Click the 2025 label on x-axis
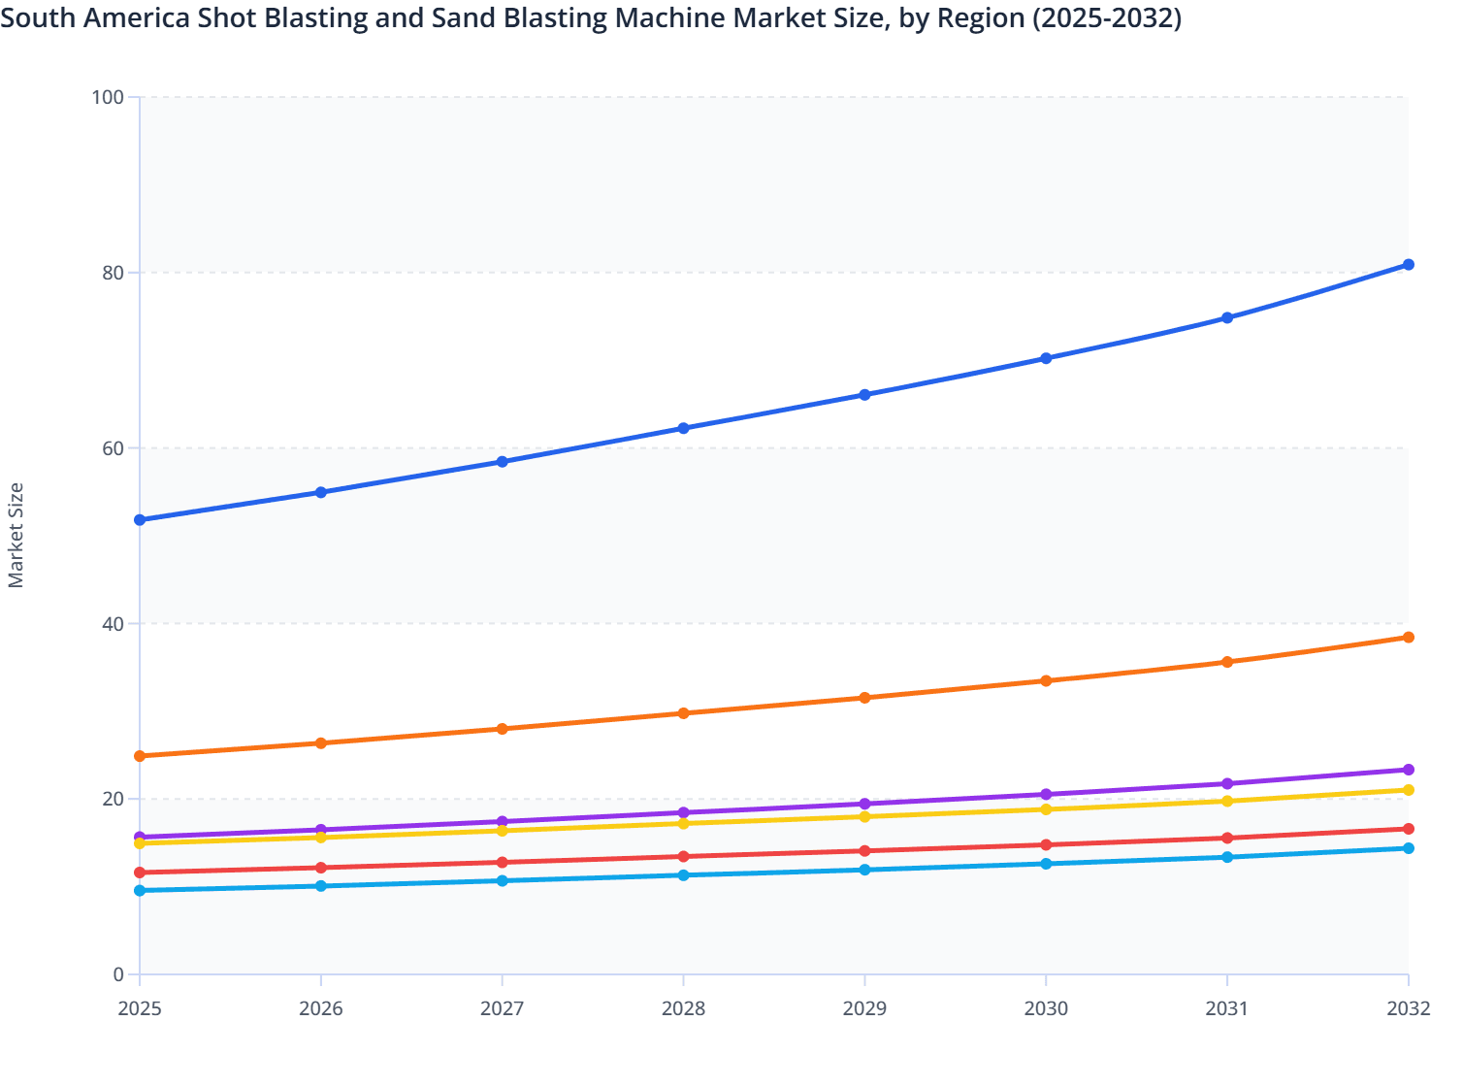The image size is (1463, 1087). (140, 1009)
